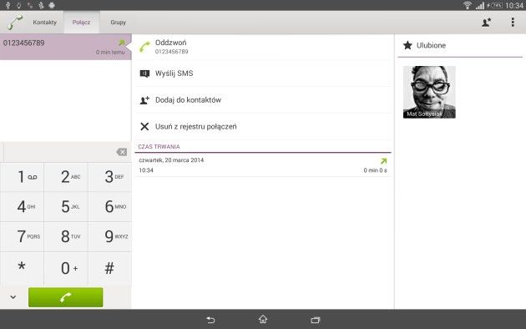Open the three-dot overflow menu
Screen dimensions: 526x329
coord(513,23)
